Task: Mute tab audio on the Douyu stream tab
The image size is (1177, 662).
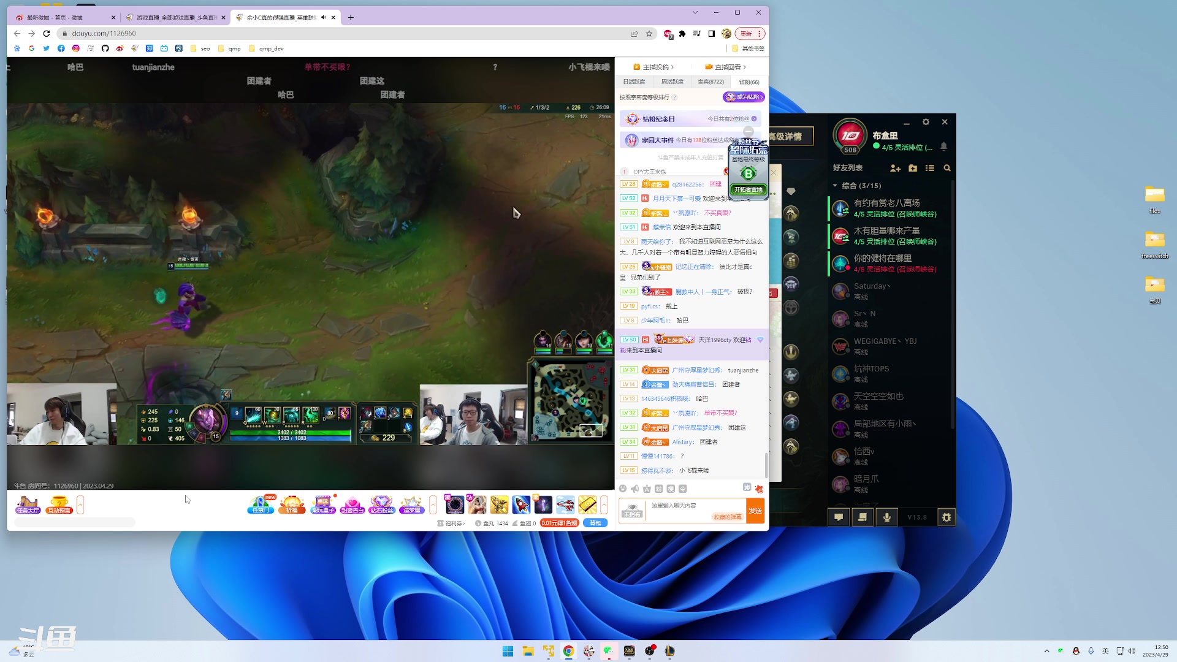Action: [x=323, y=17]
